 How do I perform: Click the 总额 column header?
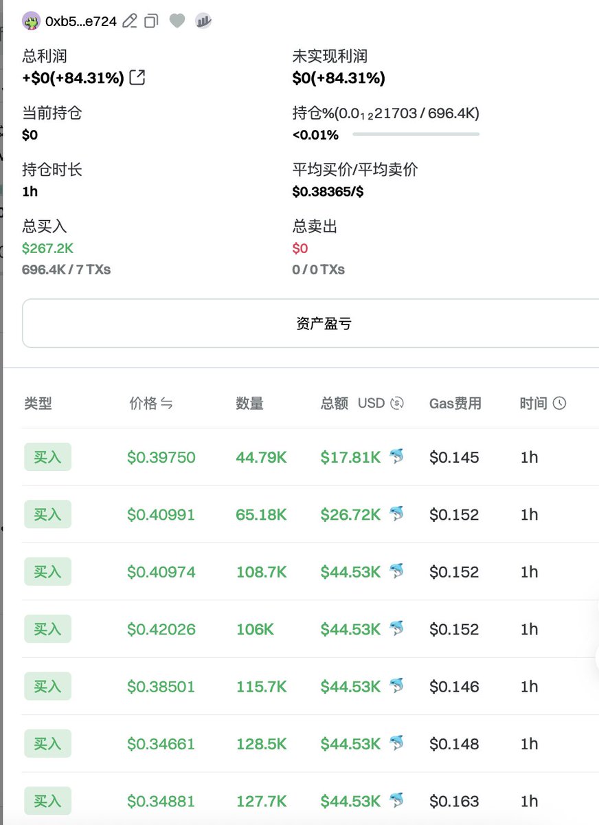(x=335, y=404)
